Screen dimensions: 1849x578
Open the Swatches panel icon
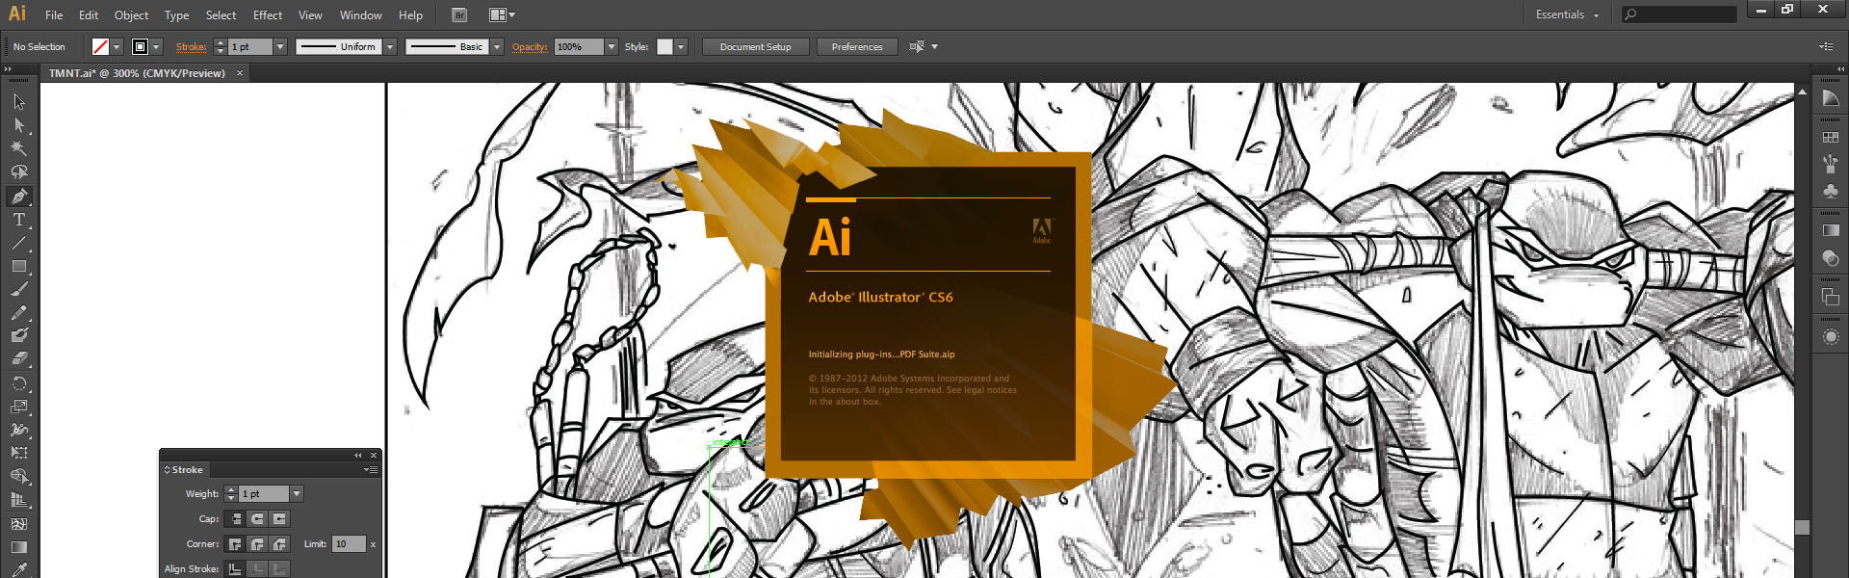(x=1831, y=138)
